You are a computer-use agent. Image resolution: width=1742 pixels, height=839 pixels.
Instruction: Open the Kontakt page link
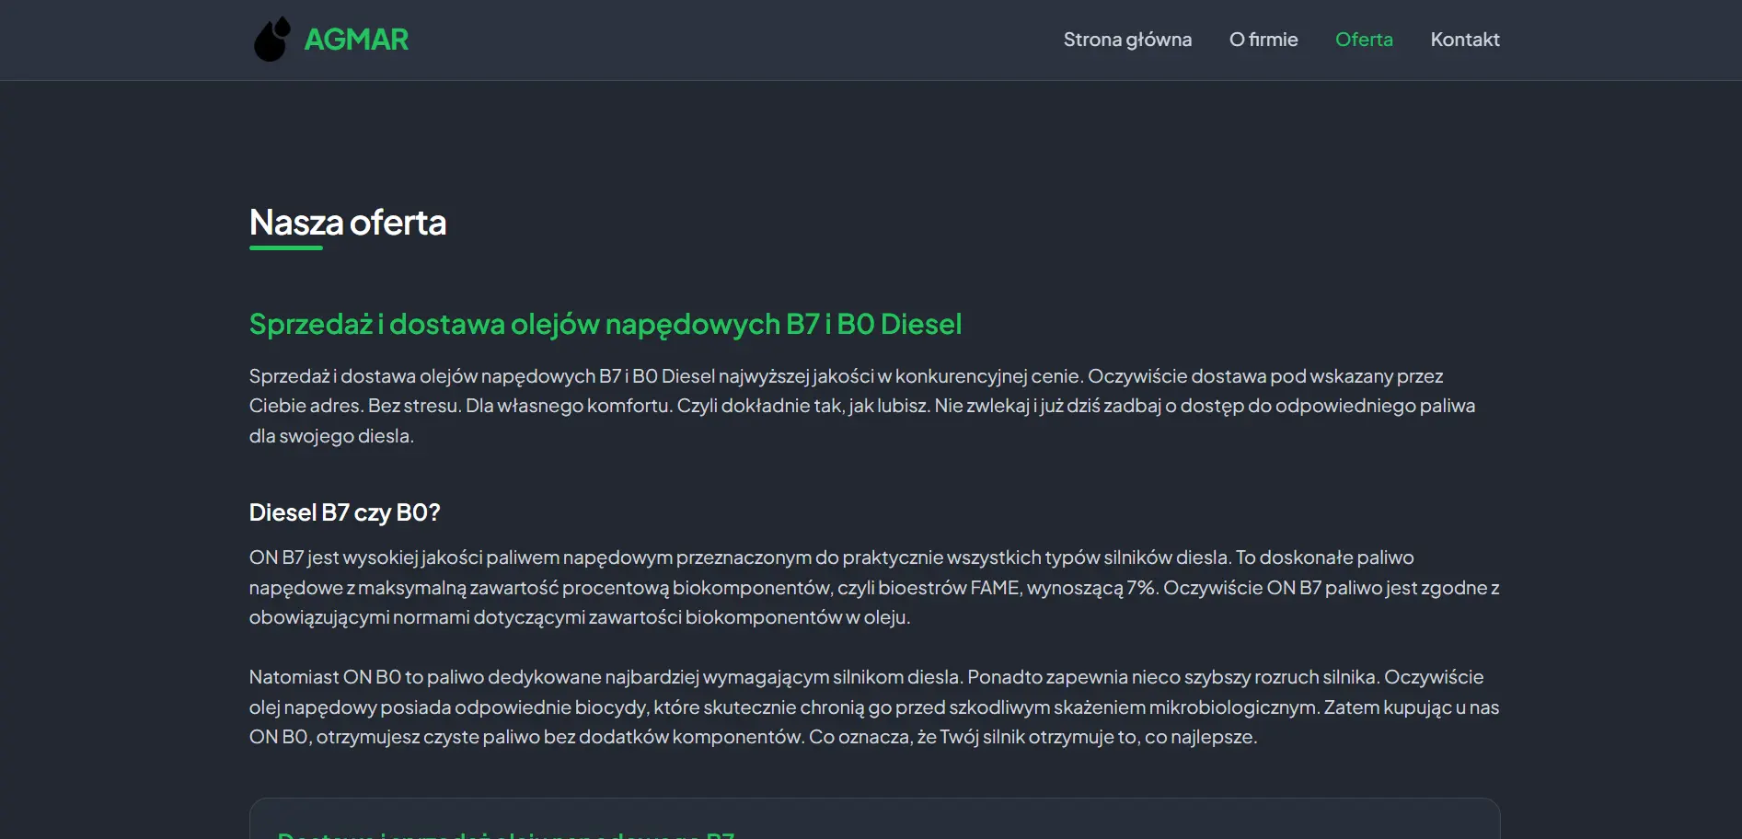coord(1464,40)
